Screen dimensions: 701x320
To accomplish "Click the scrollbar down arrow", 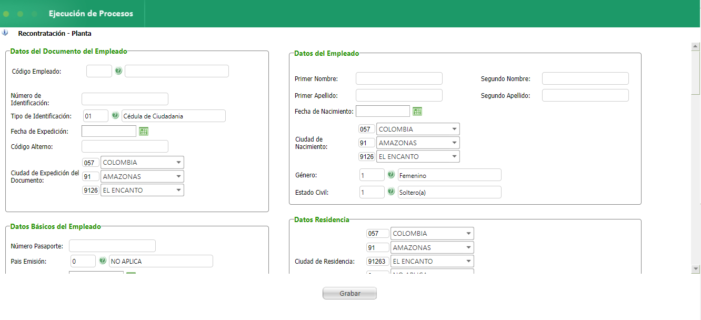I will click(x=696, y=268).
